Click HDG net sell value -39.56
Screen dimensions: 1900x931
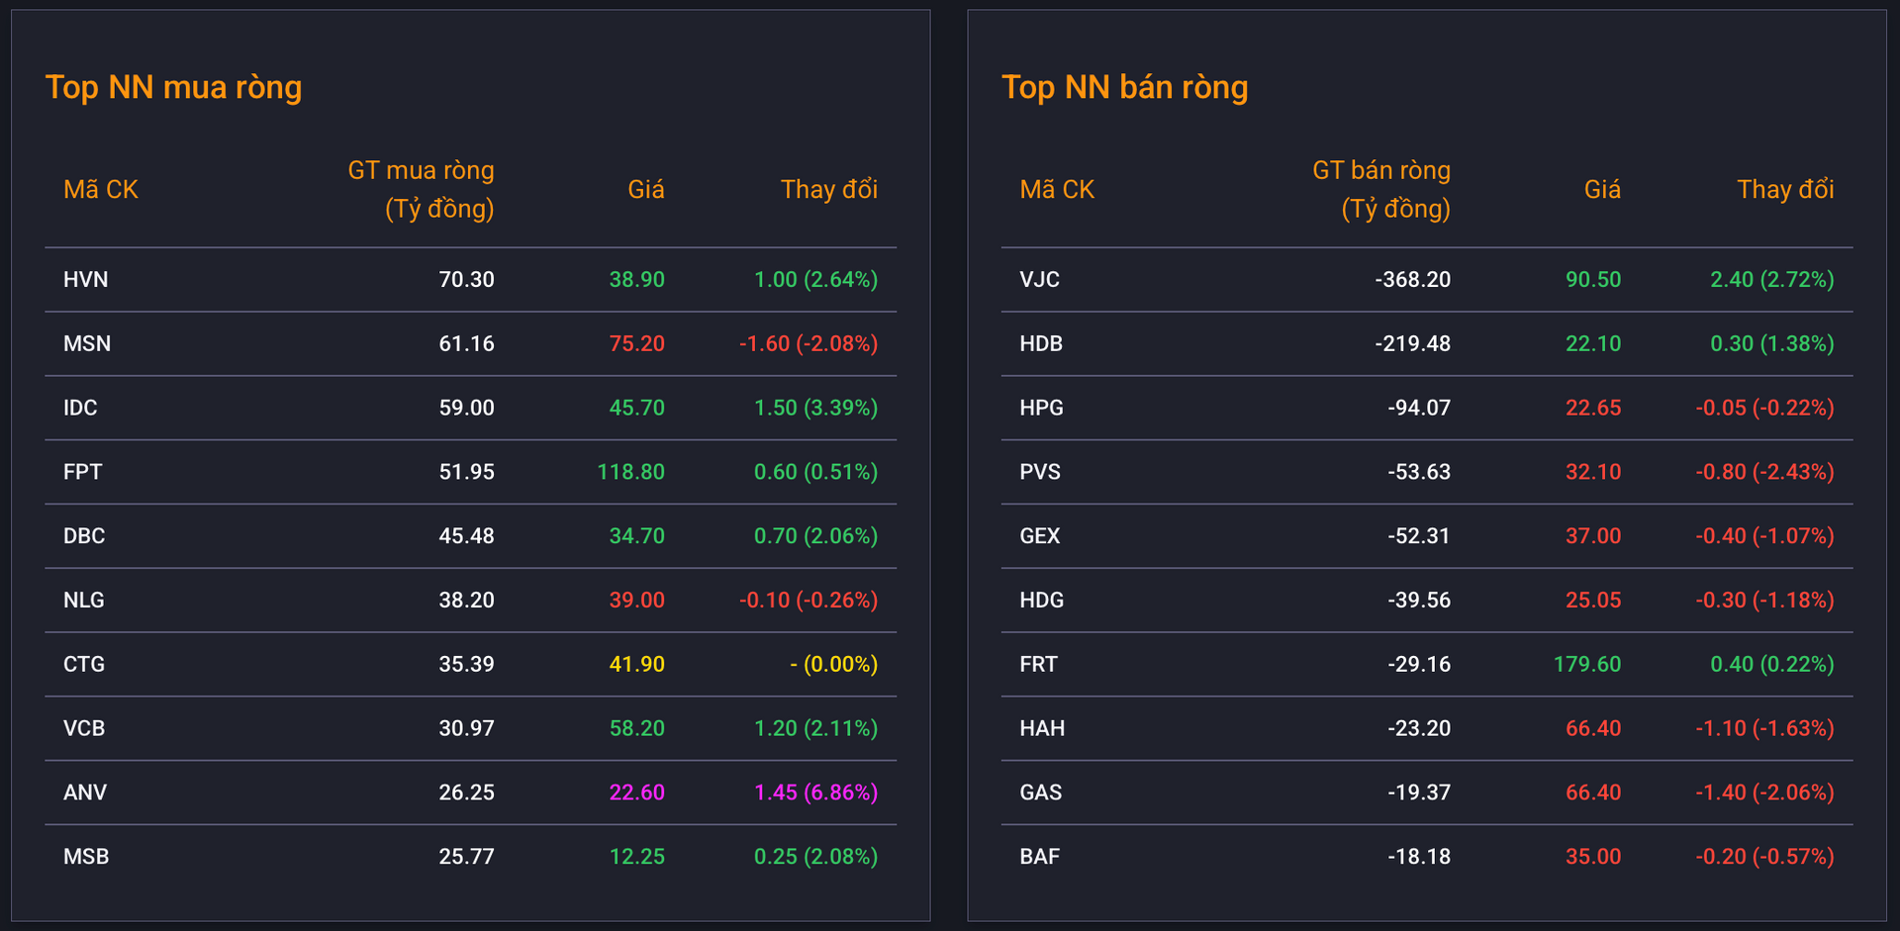point(1419,601)
